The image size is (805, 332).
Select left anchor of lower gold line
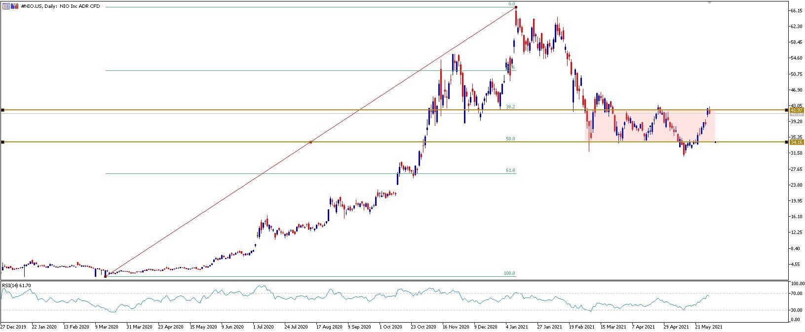[2, 142]
